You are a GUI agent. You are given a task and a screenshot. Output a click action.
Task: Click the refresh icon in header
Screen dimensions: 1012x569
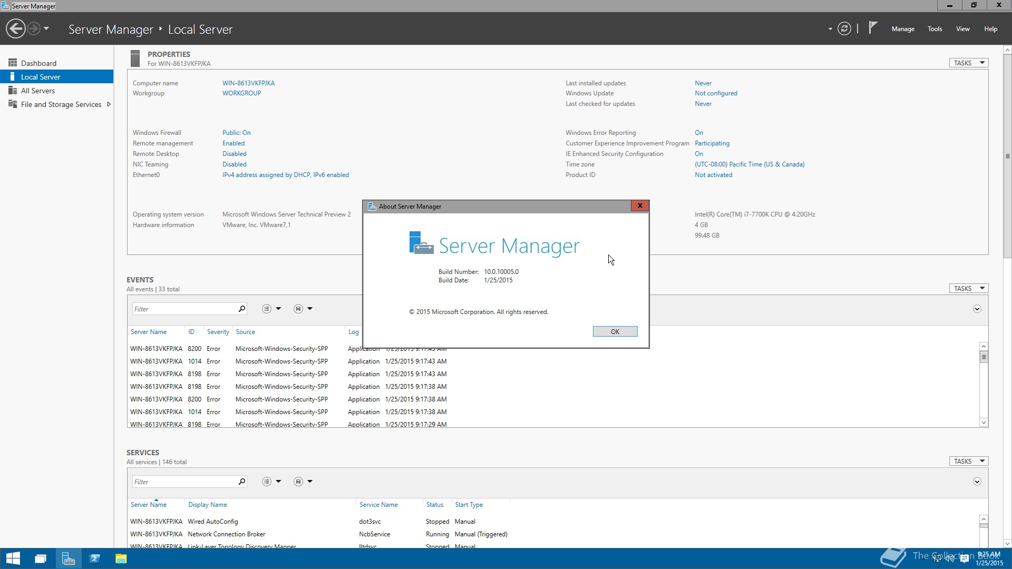click(844, 28)
